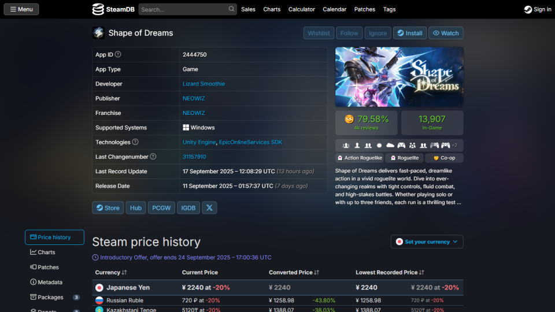Open the Patches top navigation item
Viewport: 555px width, 312px height.
(x=365, y=9)
